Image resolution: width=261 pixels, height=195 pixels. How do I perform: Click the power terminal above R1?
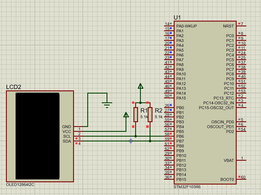pos(140,86)
